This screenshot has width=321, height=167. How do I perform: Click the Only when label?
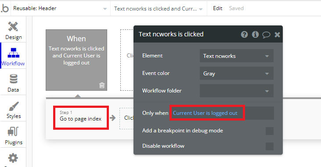click(x=155, y=113)
